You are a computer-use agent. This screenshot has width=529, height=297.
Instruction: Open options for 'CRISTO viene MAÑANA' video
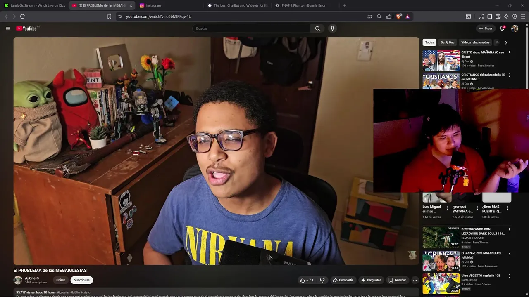[x=509, y=53]
